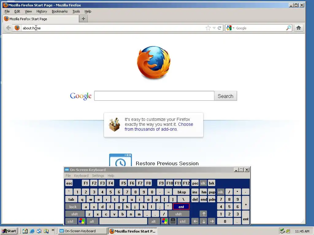Open the Firefox View menu

[28, 11]
